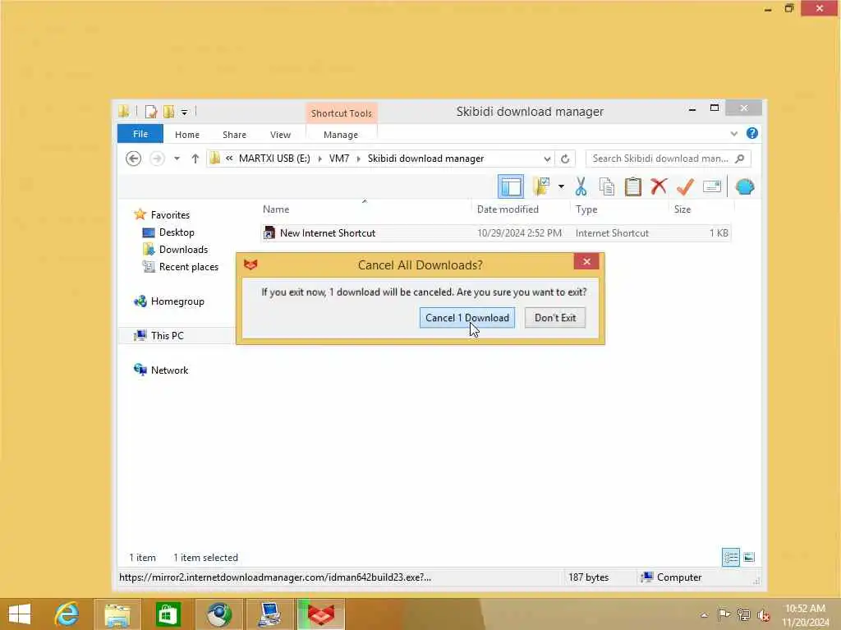Image resolution: width=841 pixels, height=630 pixels.
Task: Click the search magnifier icon
Action: tap(740, 159)
